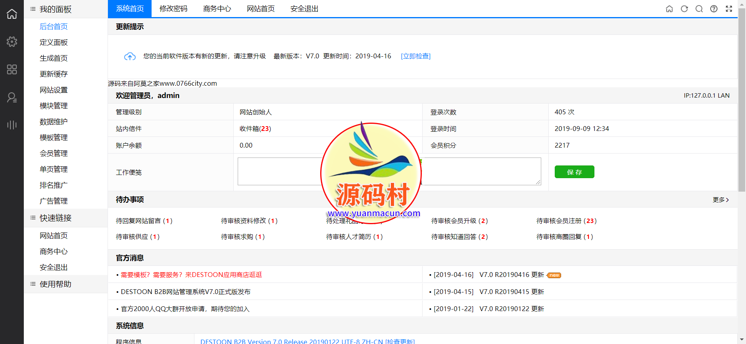Click the member user icon in the sidebar
The width and height of the screenshot is (746, 344).
12,97
